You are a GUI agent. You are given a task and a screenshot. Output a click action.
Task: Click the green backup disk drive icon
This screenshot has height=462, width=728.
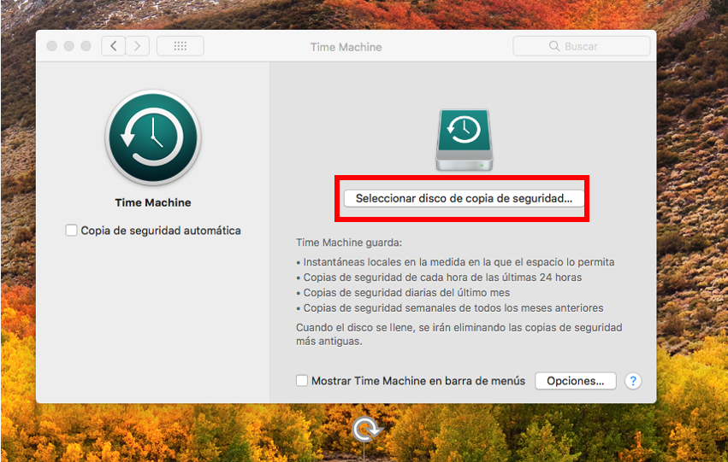tap(463, 140)
